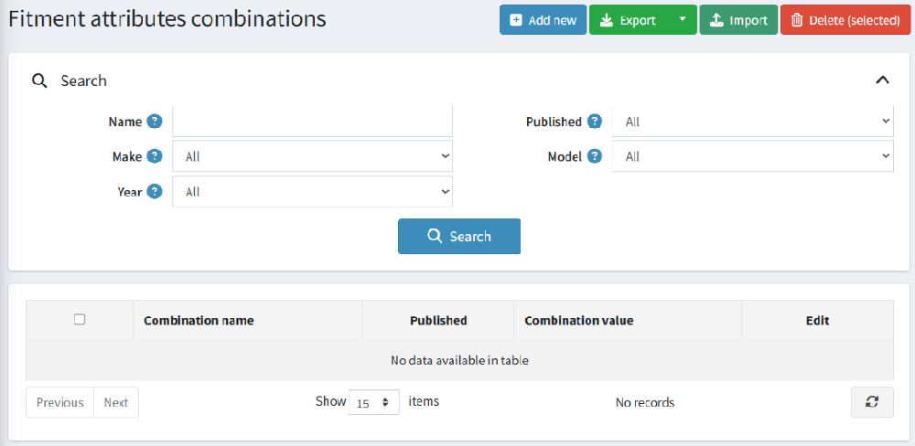
Task: Click the Next page button
Action: pyautogui.click(x=116, y=402)
